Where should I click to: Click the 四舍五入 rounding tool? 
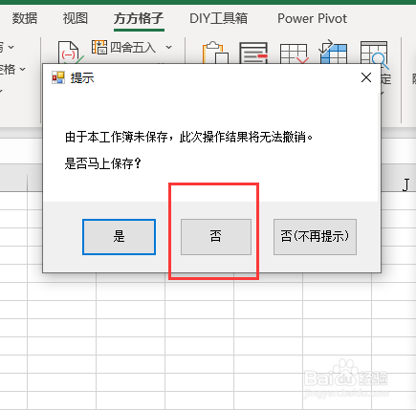pyautogui.click(x=123, y=48)
